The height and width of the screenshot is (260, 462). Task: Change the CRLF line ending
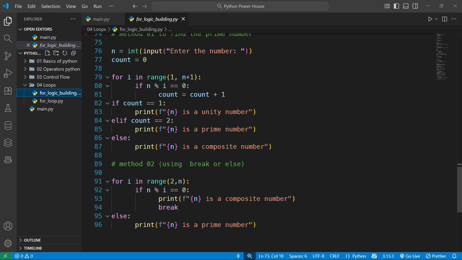(335, 256)
